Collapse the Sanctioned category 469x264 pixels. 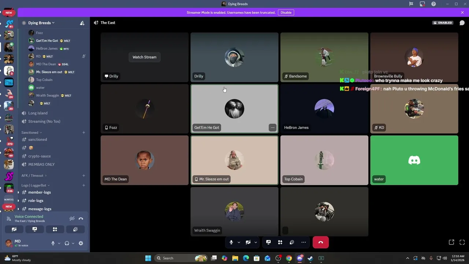pos(32,132)
